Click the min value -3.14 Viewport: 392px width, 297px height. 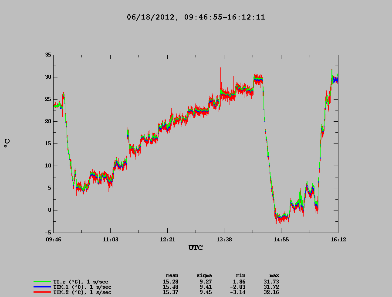point(238,292)
